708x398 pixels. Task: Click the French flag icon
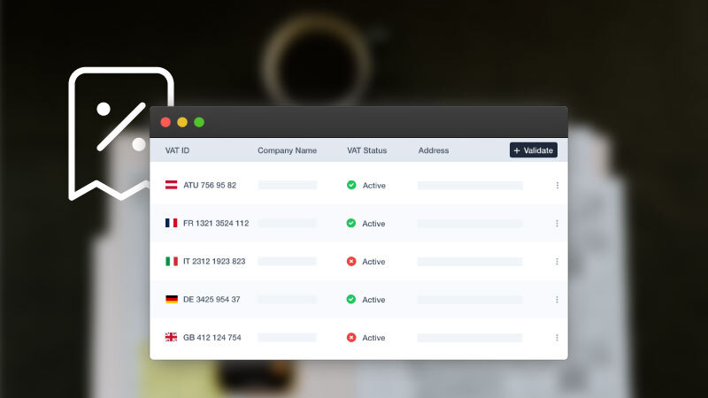coord(171,223)
